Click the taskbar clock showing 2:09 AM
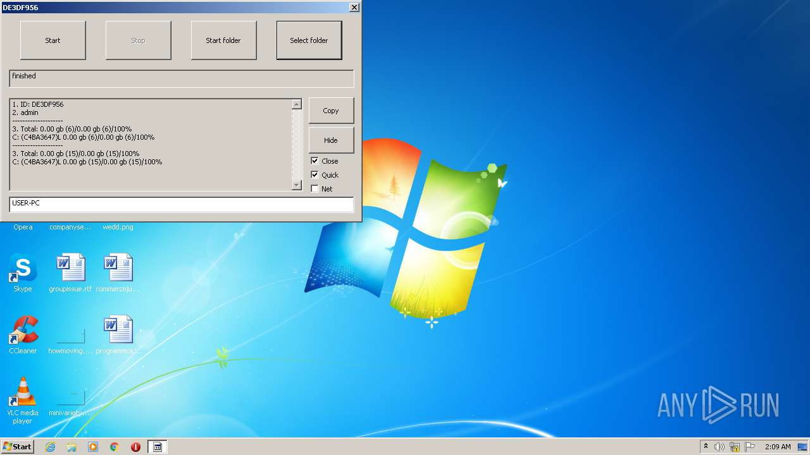This screenshot has width=810, height=455. pyautogui.click(x=778, y=447)
